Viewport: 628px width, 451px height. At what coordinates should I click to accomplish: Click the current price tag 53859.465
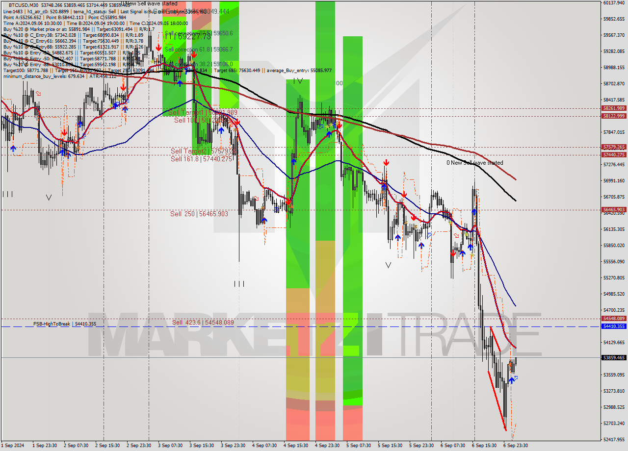pos(614,358)
